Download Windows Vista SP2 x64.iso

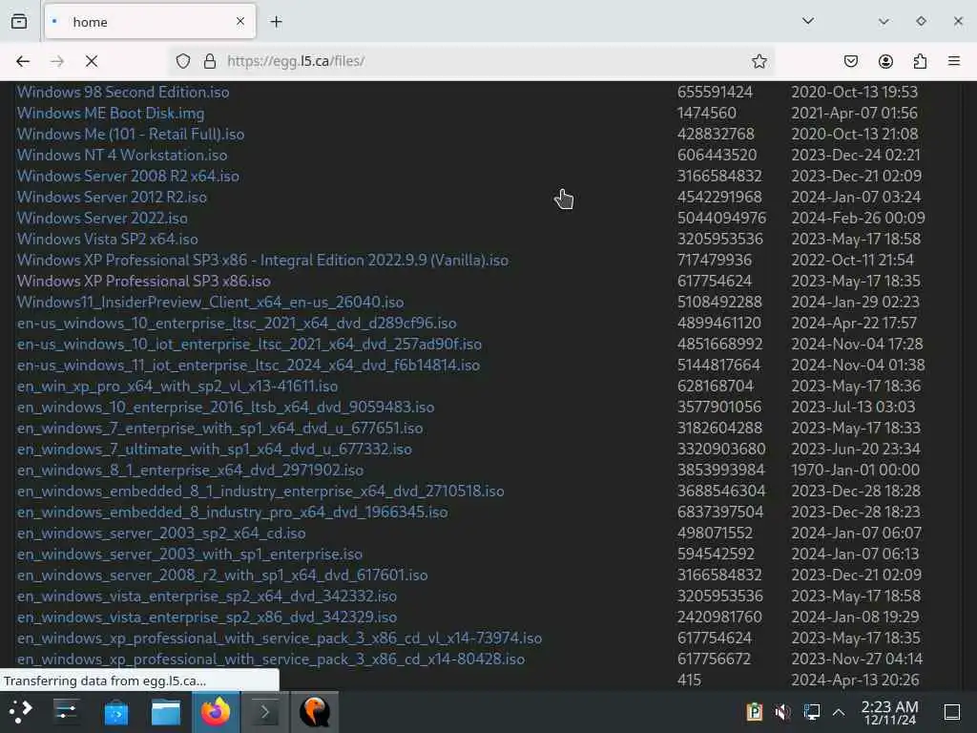pos(107,240)
